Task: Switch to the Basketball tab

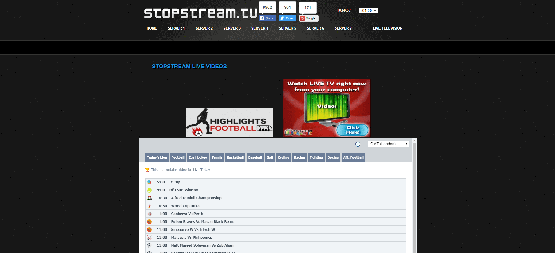Action: tap(235, 157)
